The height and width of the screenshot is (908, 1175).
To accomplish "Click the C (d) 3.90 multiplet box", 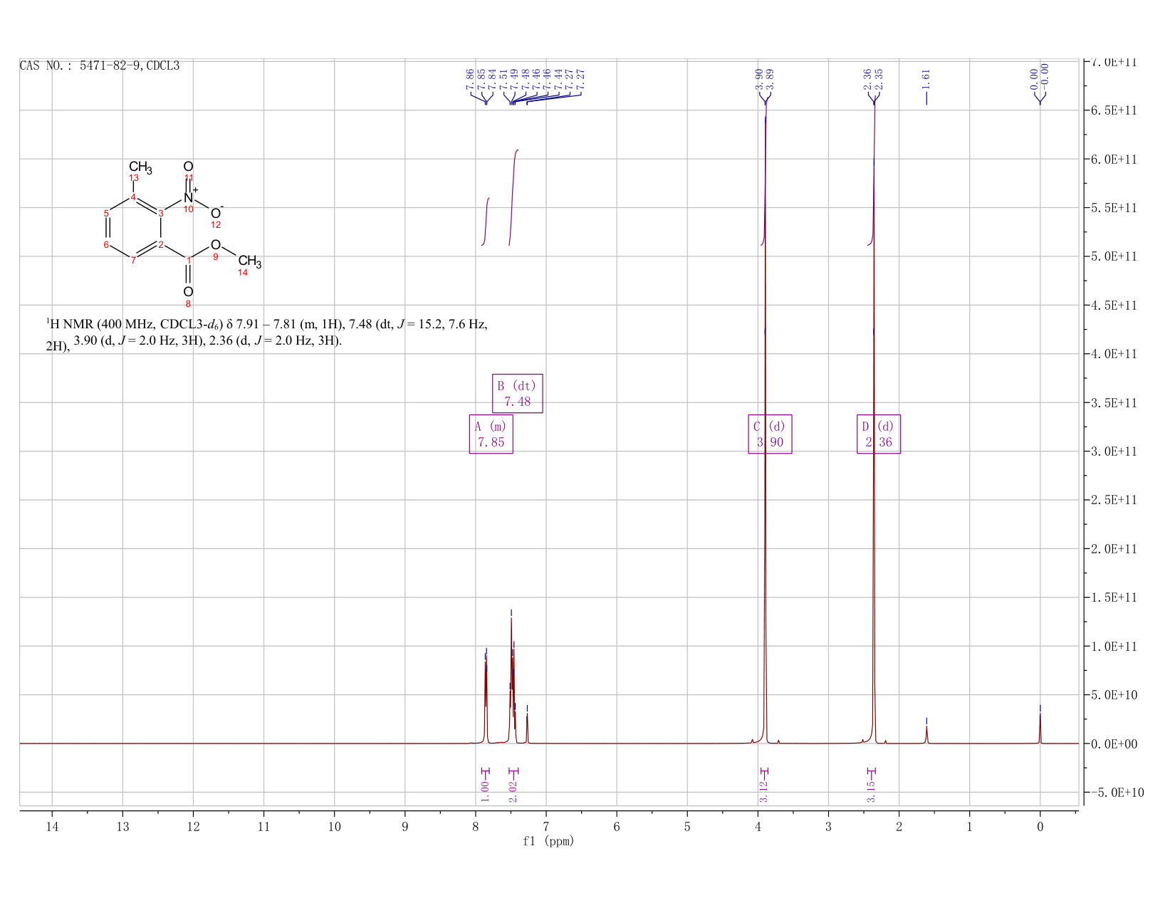I will (x=771, y=434).
